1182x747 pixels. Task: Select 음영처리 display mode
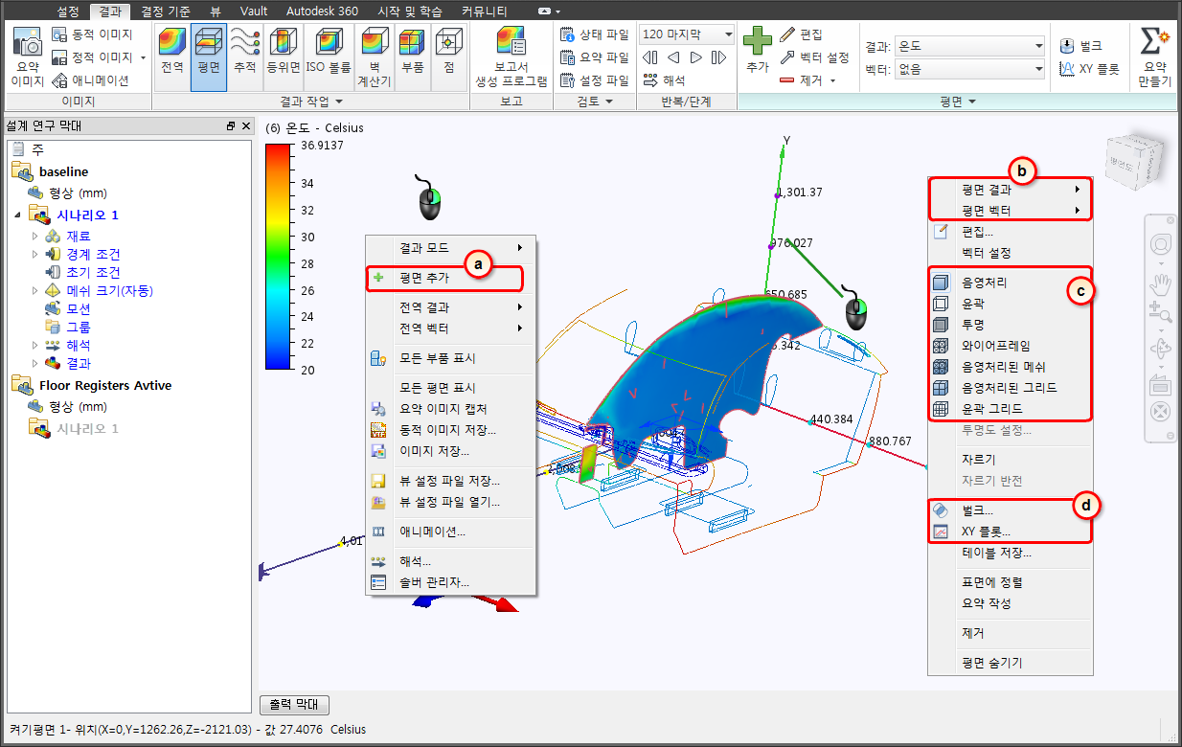coord(1010,283)
